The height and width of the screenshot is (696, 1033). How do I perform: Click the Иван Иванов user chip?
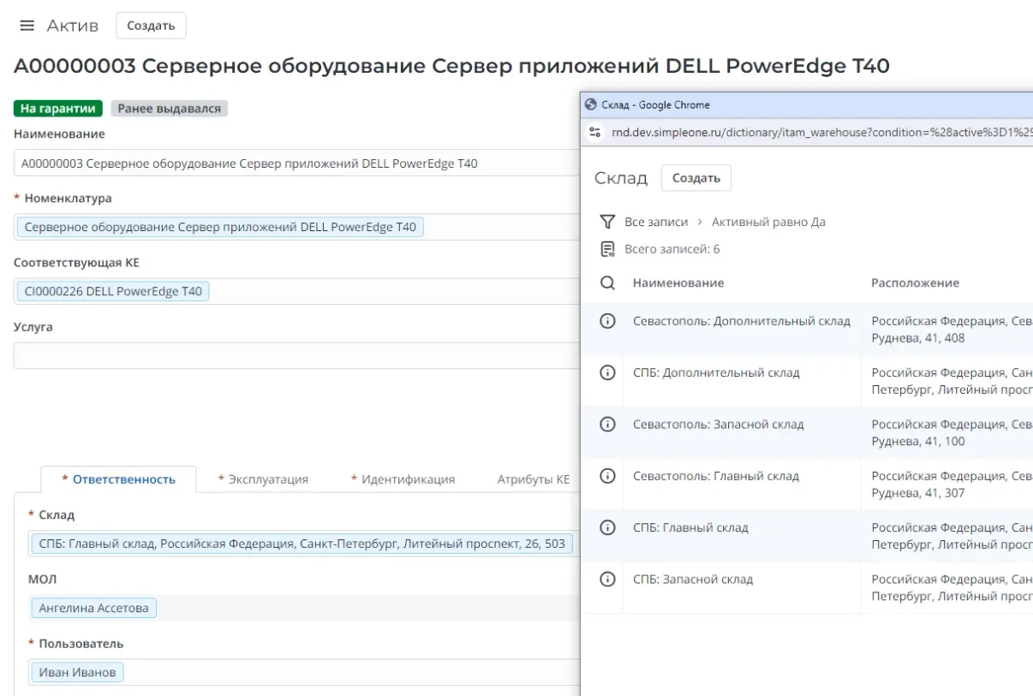(78, 672)
